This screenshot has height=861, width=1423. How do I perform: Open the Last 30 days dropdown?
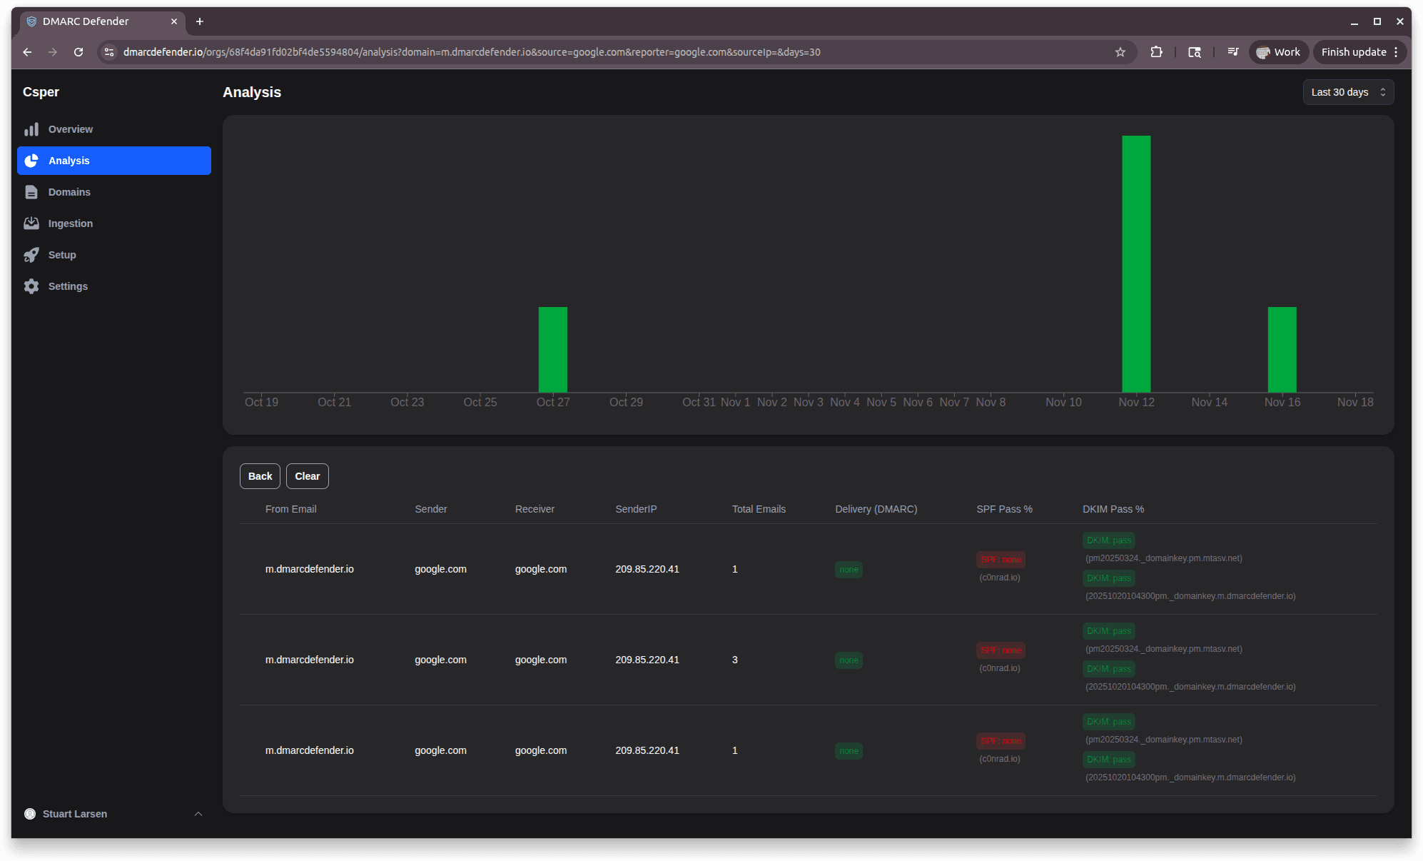(x=1347, y=91)
